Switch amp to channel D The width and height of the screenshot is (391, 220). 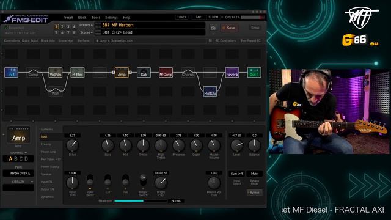click(26, 159)
